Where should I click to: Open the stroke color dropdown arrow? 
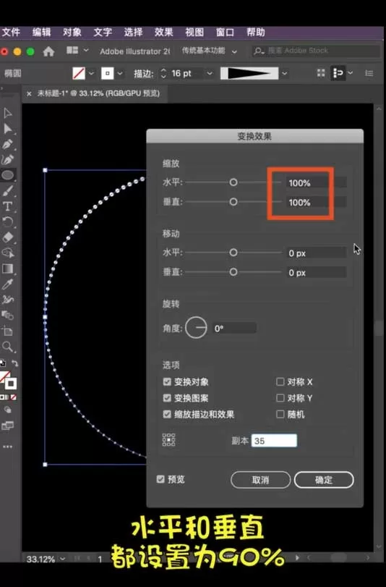coord(120,73)
